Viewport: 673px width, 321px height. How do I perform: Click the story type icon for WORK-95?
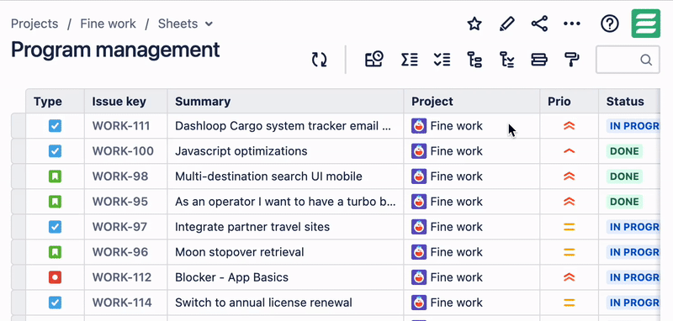click(x=55, y=202)
